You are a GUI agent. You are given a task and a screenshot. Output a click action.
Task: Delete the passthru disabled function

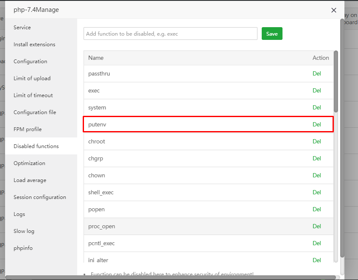pos(317,74)
